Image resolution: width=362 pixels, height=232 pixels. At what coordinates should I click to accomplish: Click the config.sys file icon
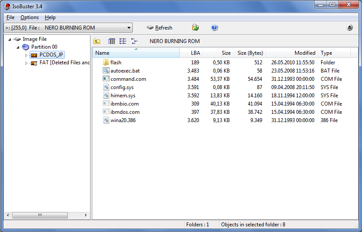(x=106, y=87)
